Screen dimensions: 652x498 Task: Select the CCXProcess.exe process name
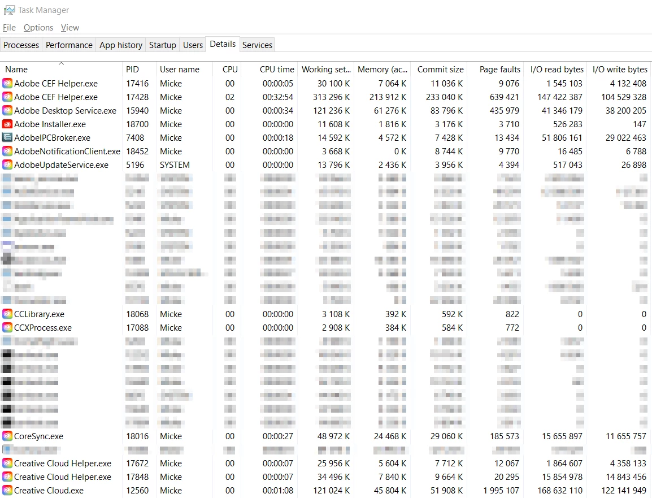(x=43, y=328)
